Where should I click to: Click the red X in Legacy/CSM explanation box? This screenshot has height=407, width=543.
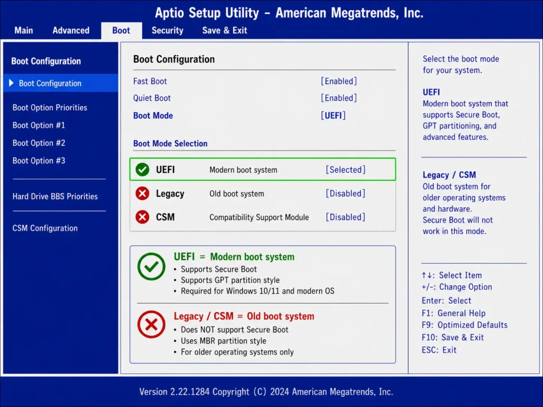pyautogui.click(x=151, y=324)
